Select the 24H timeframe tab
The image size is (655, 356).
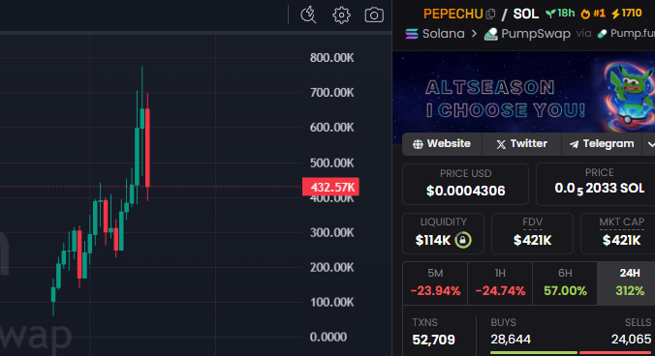627,283
